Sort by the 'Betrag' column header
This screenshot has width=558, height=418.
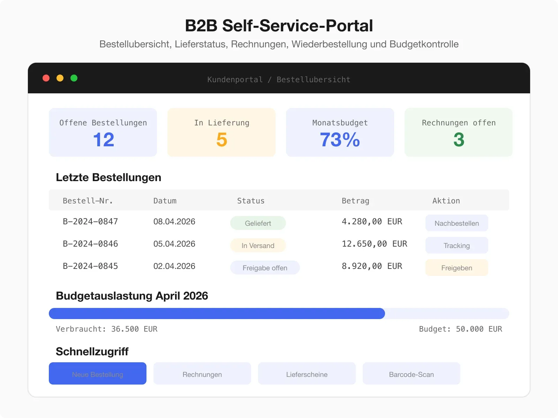[355, 200]
